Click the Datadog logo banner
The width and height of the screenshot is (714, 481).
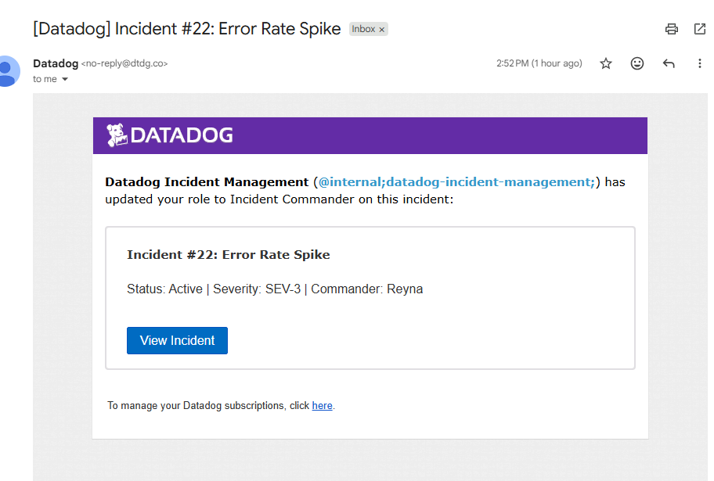370,135
